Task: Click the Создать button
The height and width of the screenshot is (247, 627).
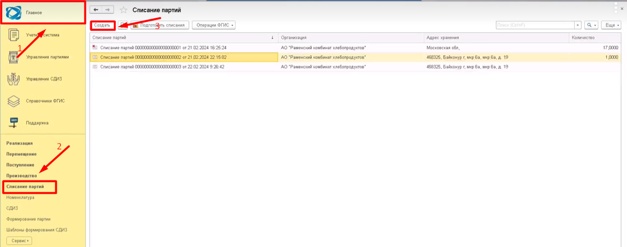Action: click(102, 25)
